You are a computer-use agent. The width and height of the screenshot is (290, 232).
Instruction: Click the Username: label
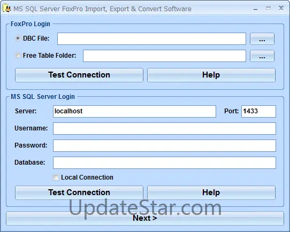click(x=31, y=128)
